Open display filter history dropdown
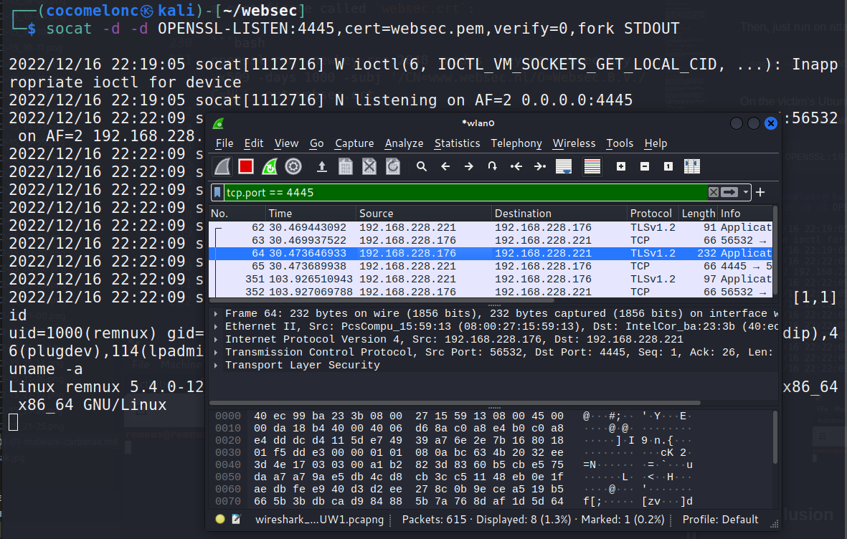847x539 pixels. click(745, 192)
